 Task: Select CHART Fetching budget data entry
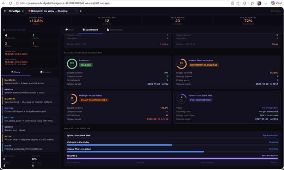(x=31, y=148)
